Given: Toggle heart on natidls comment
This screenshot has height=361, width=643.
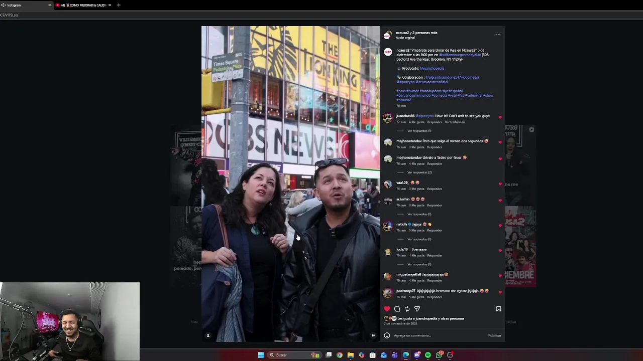Looking at the screenshot, I should (x=500, y=226).
